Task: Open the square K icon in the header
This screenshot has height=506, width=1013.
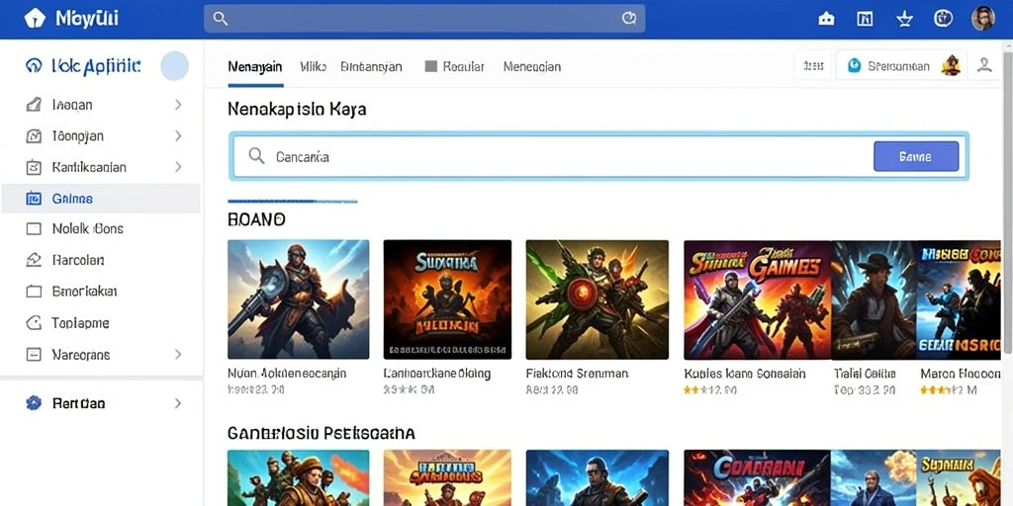Action: 865,19
